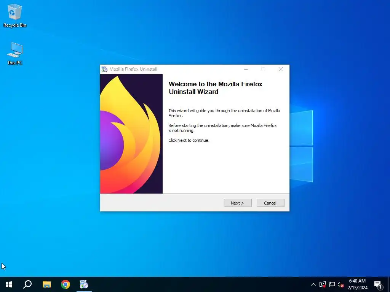Open the network status tray icon
Image resolution: width=390 pixels, height=292 pixels.
[x=332, y=284]
